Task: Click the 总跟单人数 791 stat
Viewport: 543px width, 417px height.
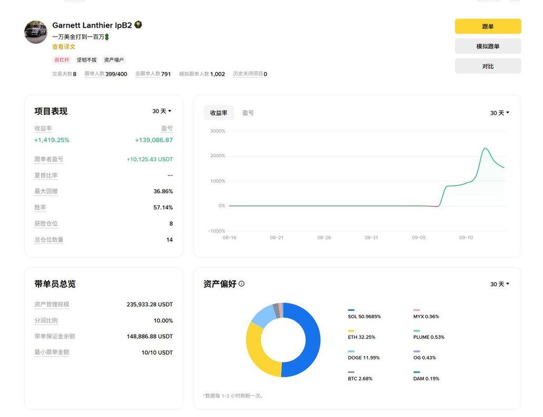Action: click(153, 74)
